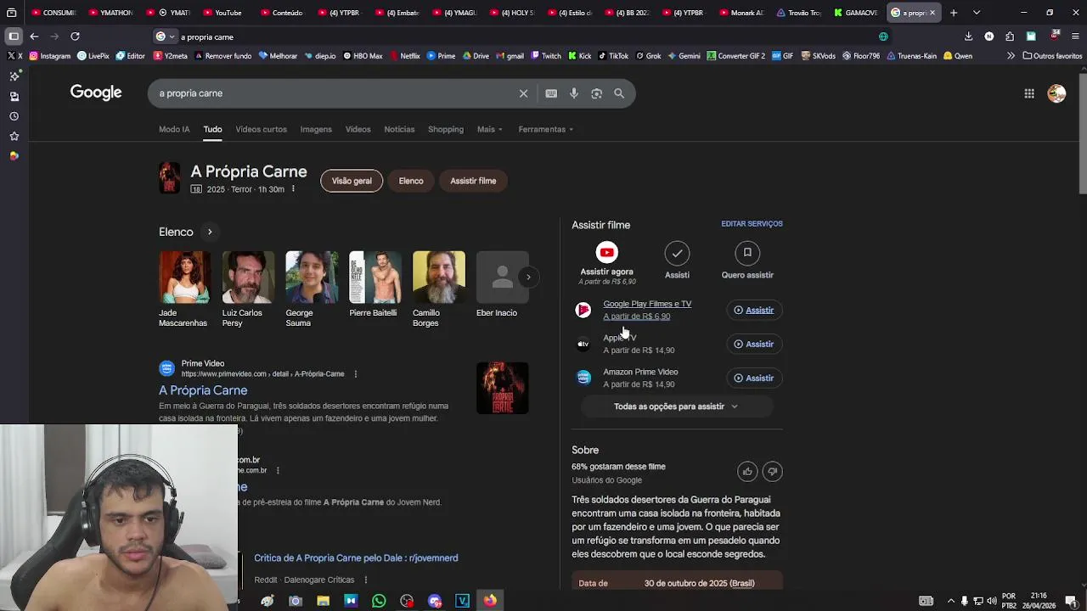Dislike the movie with thumbs down

point(772,472)
